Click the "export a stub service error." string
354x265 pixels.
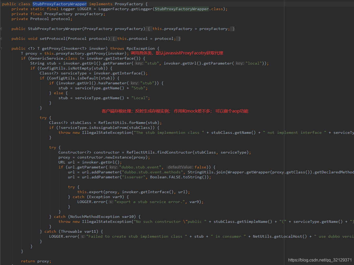(150, 202)
